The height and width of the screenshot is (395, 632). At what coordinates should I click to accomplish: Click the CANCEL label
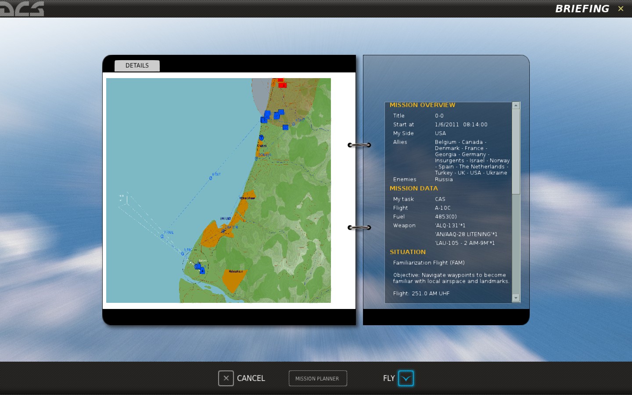(251, 378)
